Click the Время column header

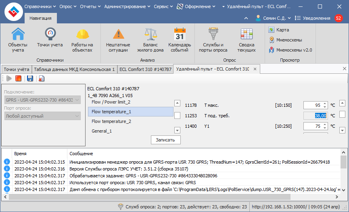point(40,154)
